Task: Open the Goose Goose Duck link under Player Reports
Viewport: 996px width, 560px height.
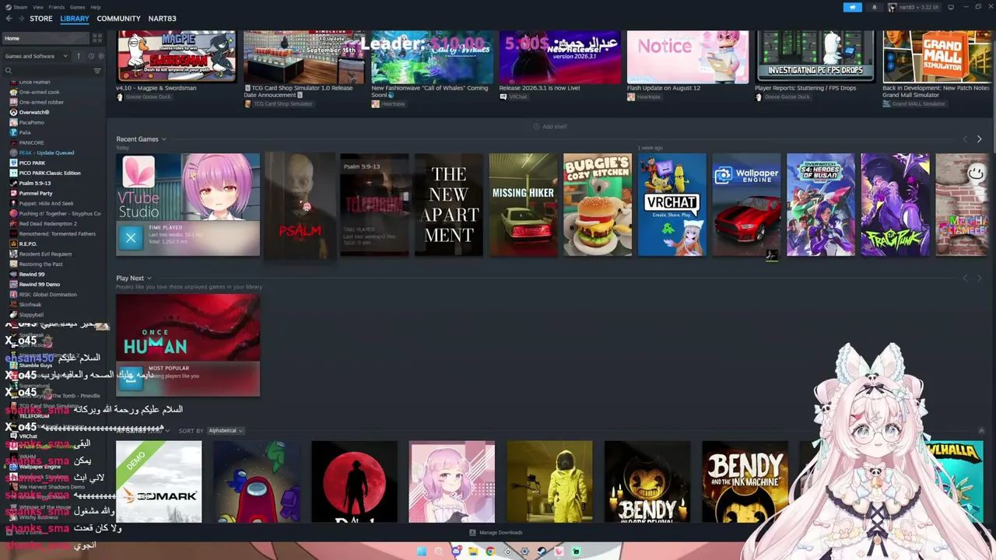Action: 787,97
